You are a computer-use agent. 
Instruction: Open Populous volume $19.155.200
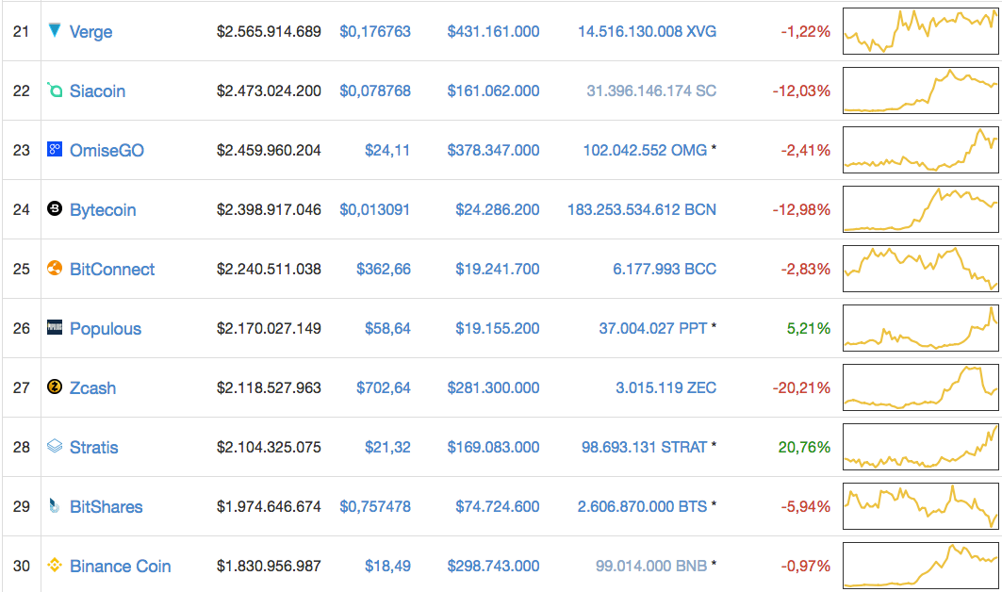tap(497, 329)
